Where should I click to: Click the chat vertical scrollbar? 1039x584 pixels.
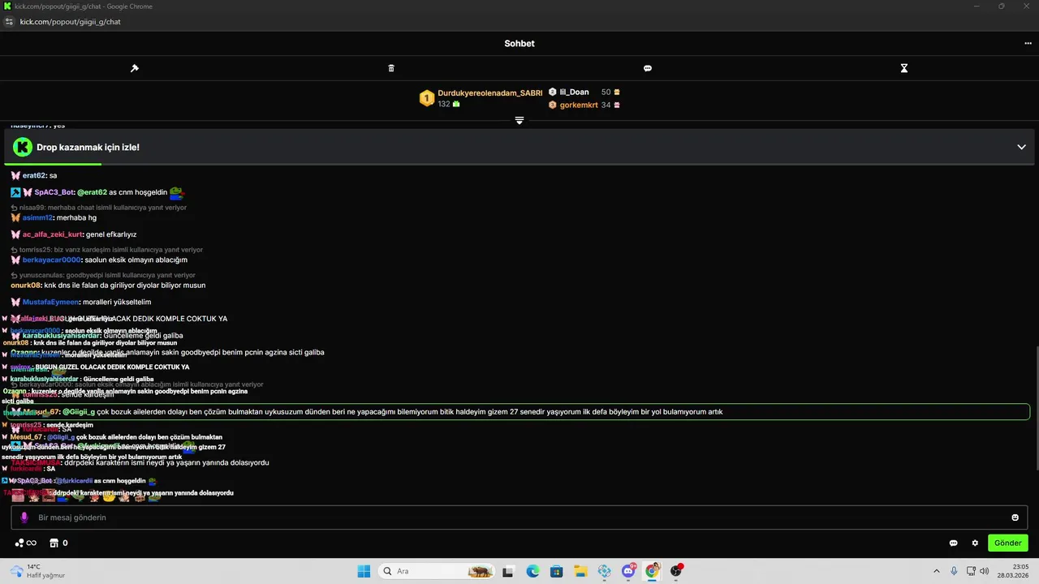[1037, 410]
